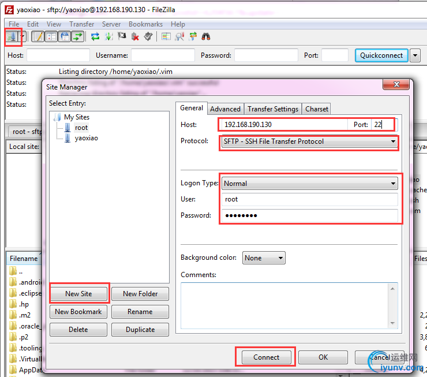Open directory listing filters icon
Image resolution: width=427 pixels, height=377 pixels.
click(x=166, y=36)
